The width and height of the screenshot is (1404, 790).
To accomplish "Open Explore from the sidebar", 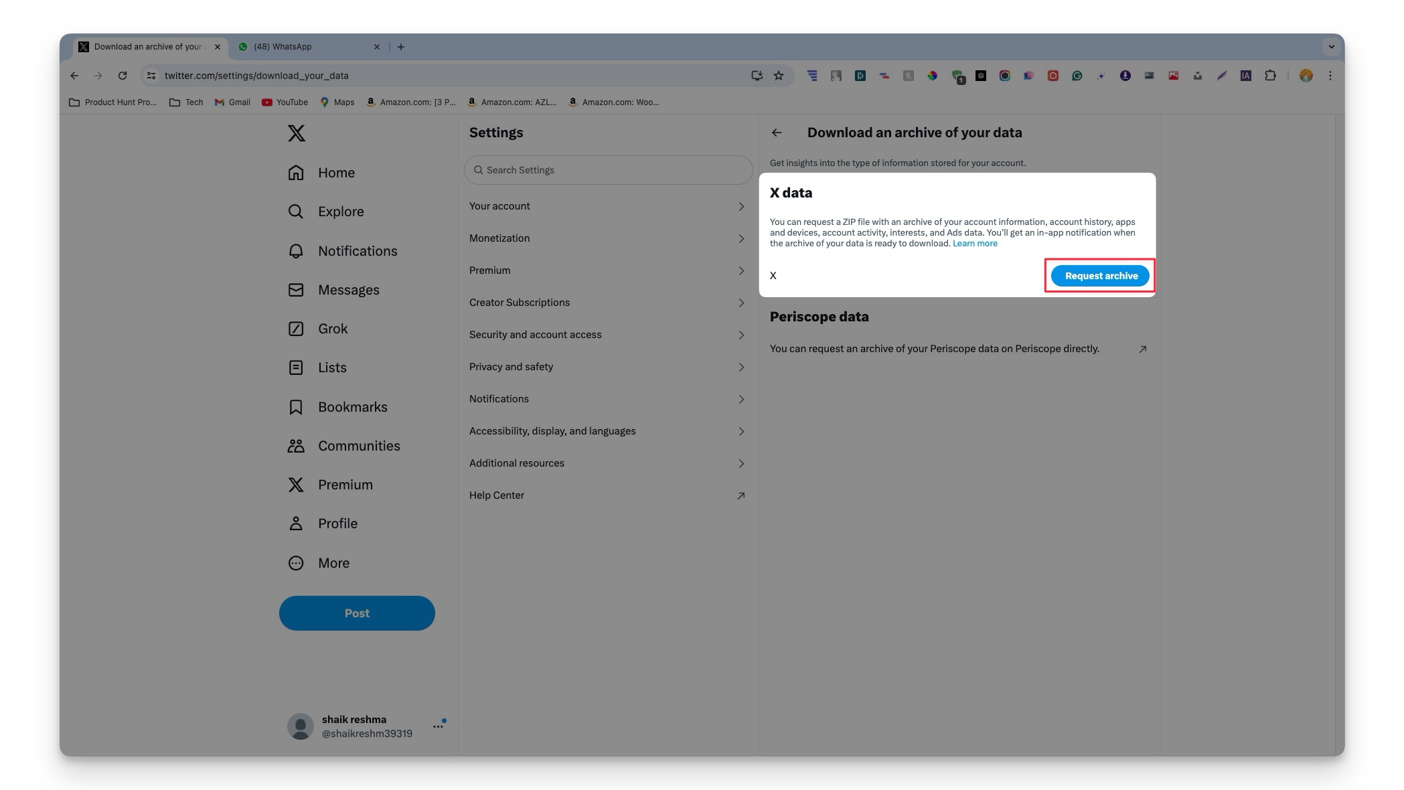I will [326, 212].
